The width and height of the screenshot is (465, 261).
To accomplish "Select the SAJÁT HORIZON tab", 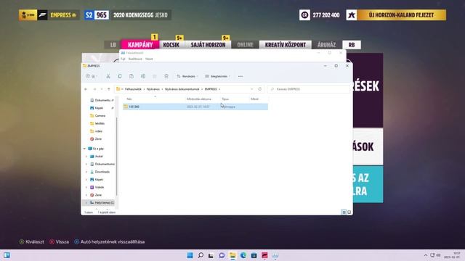I will (208, 45).
